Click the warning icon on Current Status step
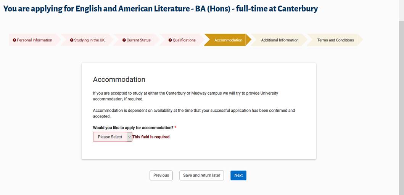The width and height of the screenshot is (404, 195). [x=124, y=40]
